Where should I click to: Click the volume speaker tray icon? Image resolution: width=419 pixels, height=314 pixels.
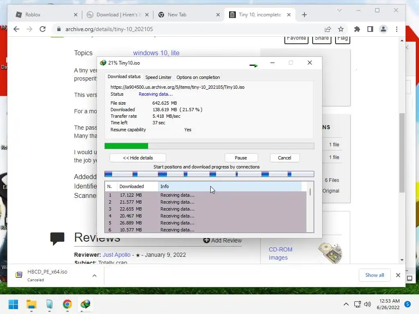(x=368, y=304)
